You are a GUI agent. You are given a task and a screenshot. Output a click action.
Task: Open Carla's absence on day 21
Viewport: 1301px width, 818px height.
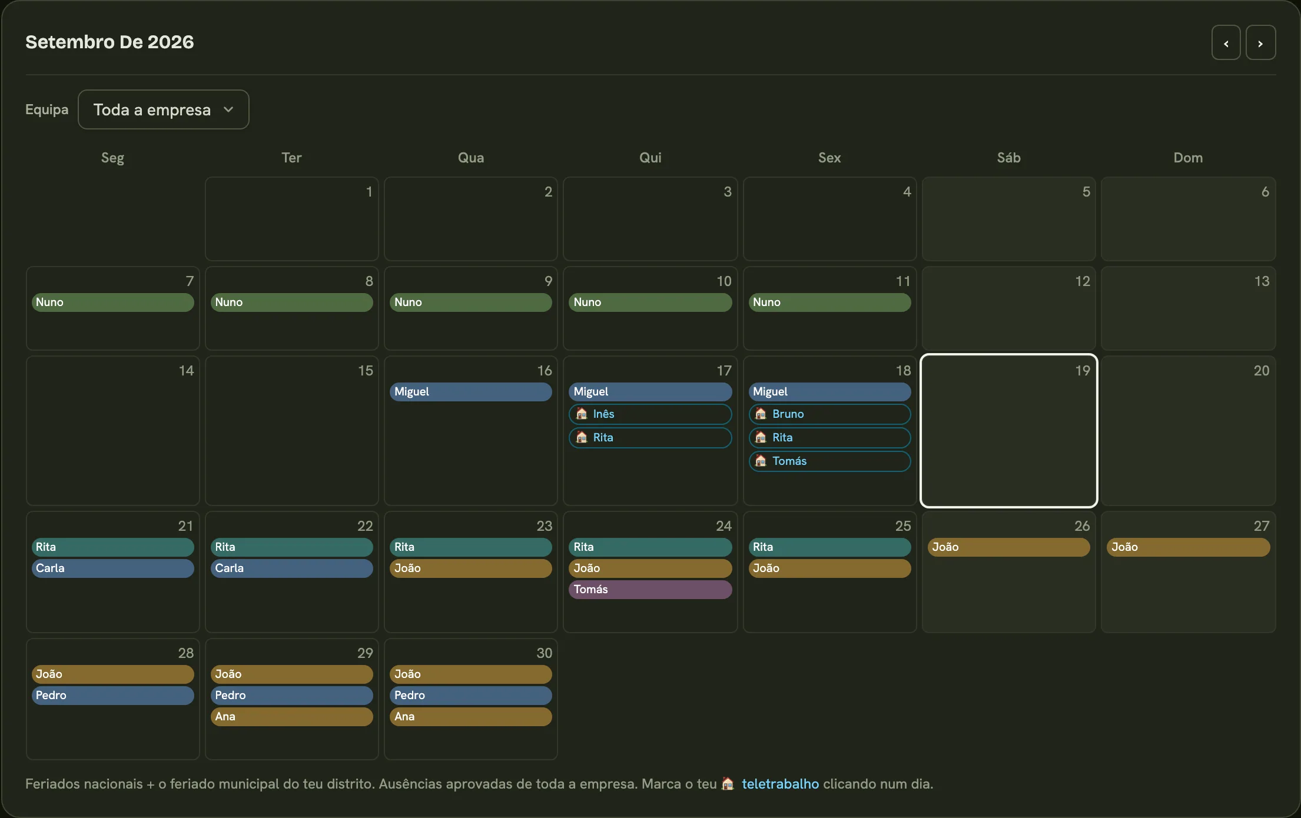(x=112, y=568)
